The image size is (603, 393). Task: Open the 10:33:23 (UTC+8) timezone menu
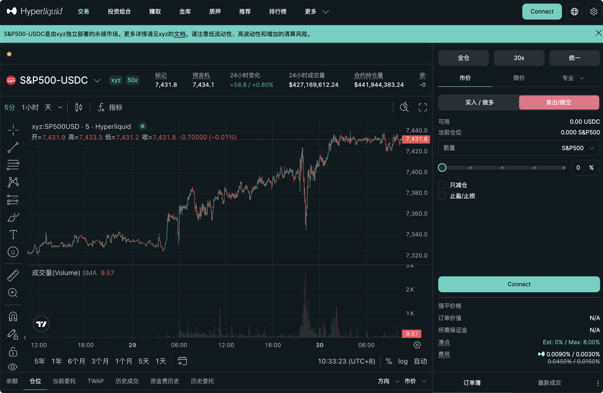pyautogui.click(x=346, y=361)
